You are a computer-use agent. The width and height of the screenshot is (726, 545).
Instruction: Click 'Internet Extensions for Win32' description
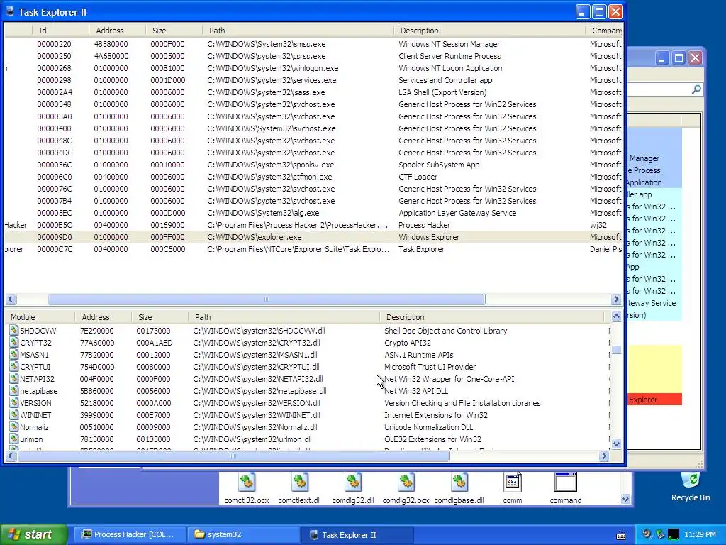click(436, 414)
